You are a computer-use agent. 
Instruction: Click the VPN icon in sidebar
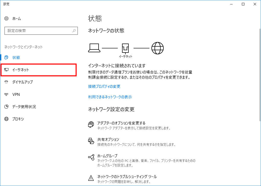(6, 94)
